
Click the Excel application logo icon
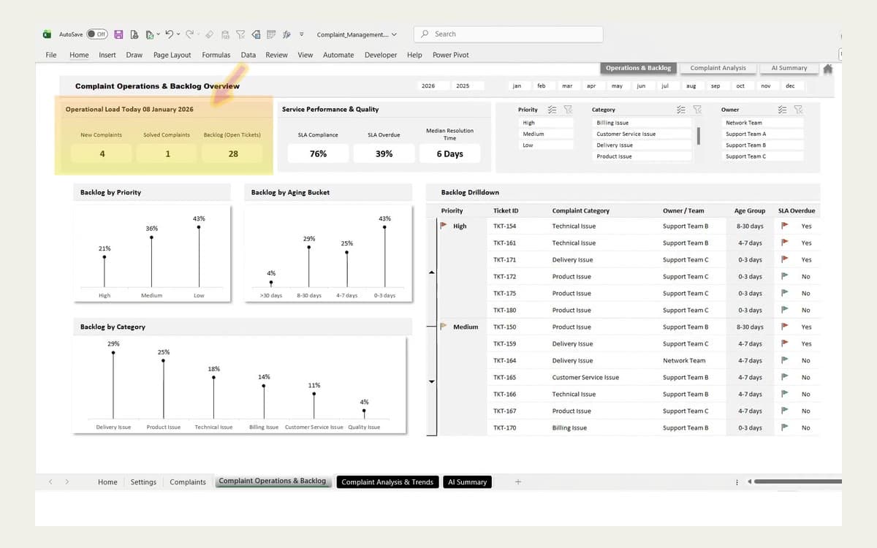(47, 34)
